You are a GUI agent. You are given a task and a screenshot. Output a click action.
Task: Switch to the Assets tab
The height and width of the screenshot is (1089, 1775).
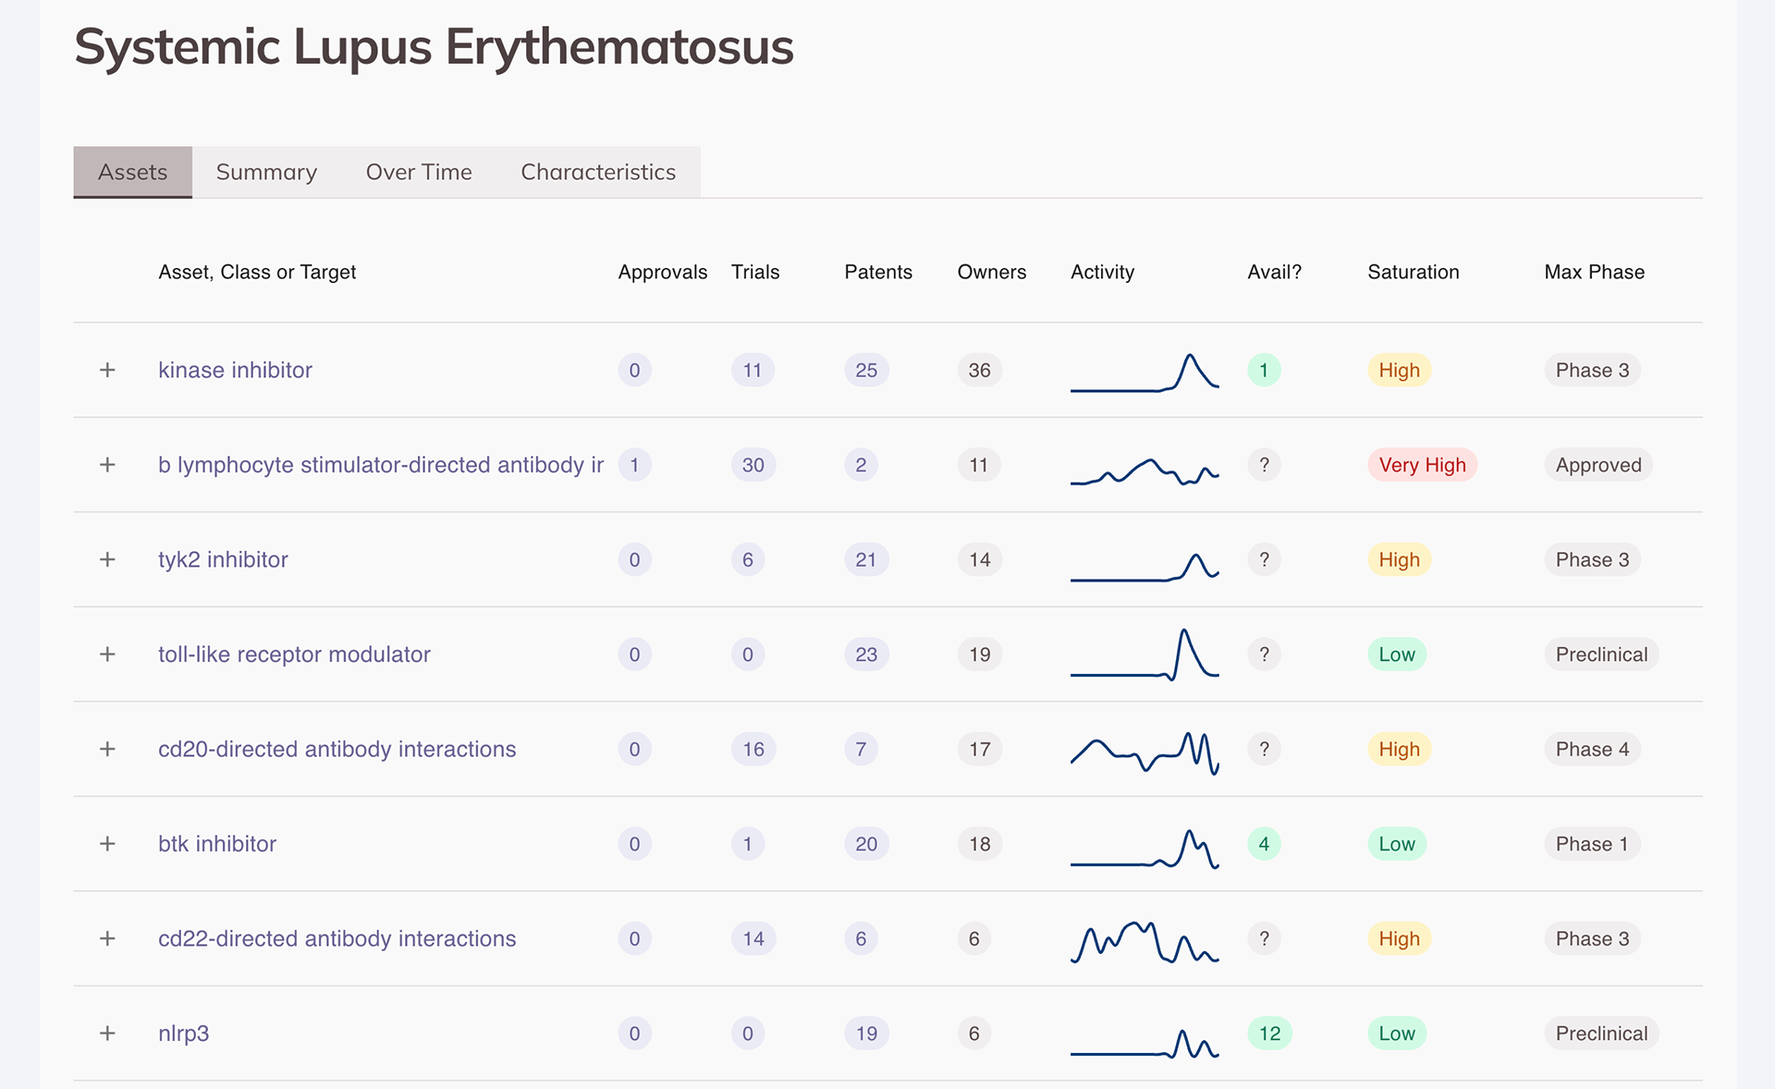pyautogui.click(x=133, y=172)
